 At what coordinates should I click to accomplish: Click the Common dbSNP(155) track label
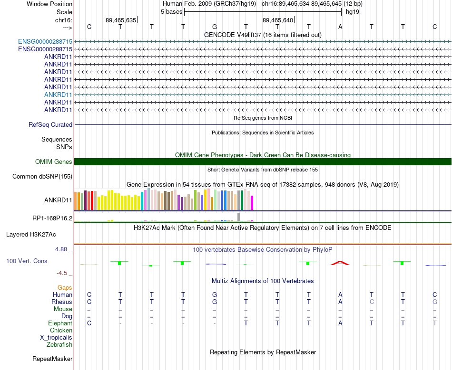[42, 176]
